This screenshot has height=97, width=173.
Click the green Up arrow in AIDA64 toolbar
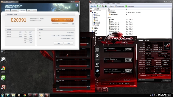point(97,6)
